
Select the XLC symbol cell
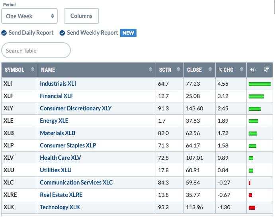20,183
